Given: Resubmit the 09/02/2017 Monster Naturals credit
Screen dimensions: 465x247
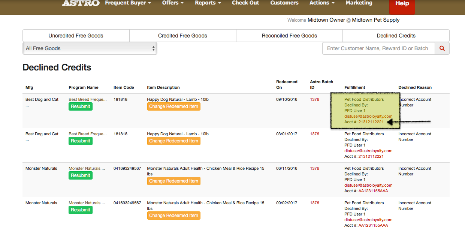Looking at the screenshot, I should click(81, 210).
